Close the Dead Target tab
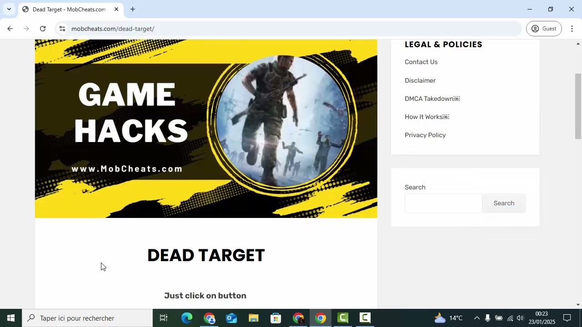This screenshot has width=582, height=327. 116,9
